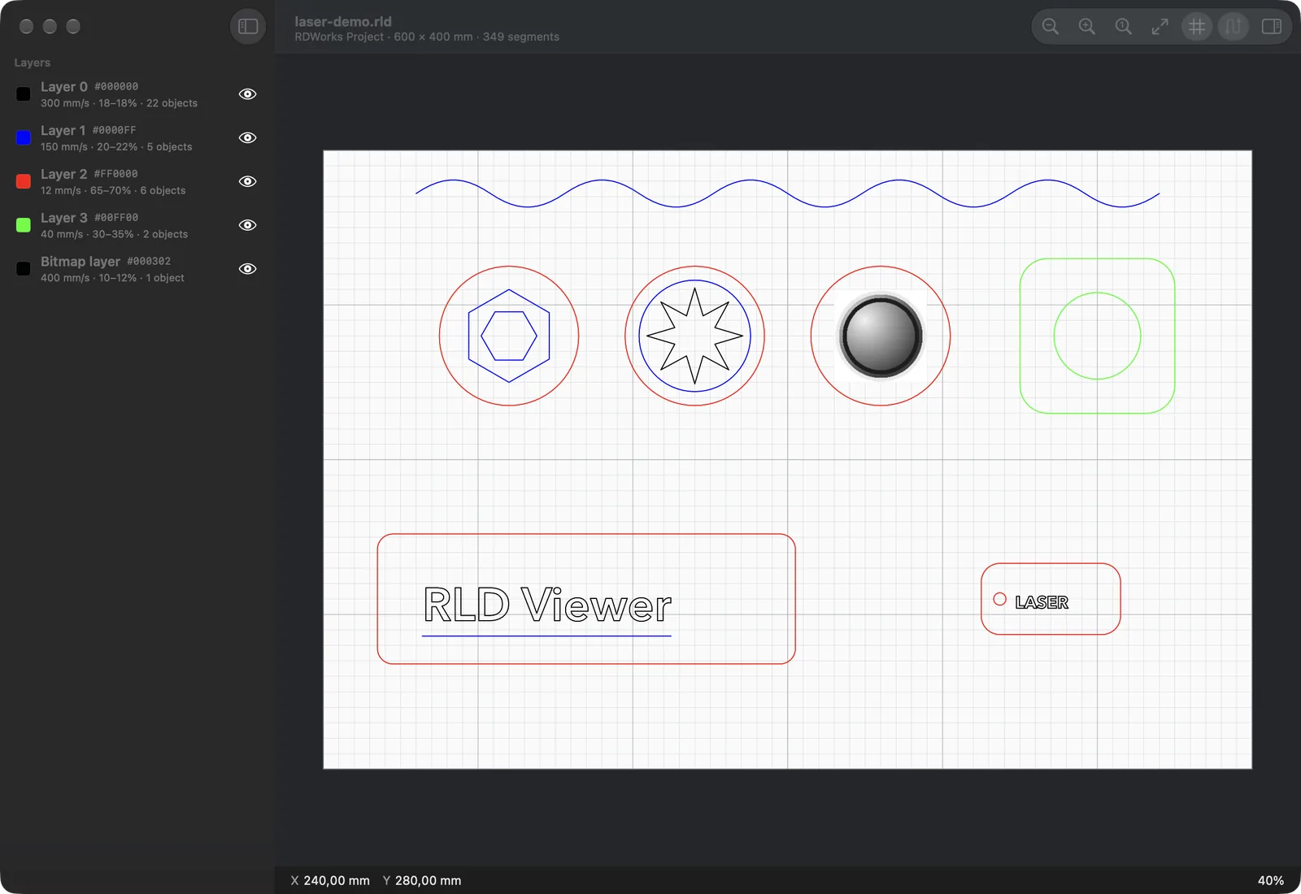This screenshot has width=1301, height=894.
Task: Toggle the left sidebar button
Action: (248, 27)
